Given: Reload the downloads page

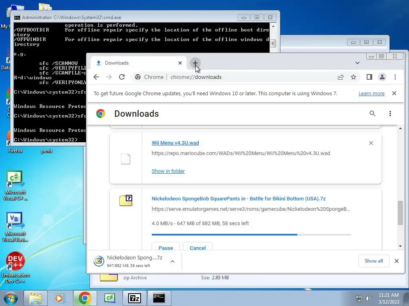Looking at the screenshot, I should (x=122, y=77).
